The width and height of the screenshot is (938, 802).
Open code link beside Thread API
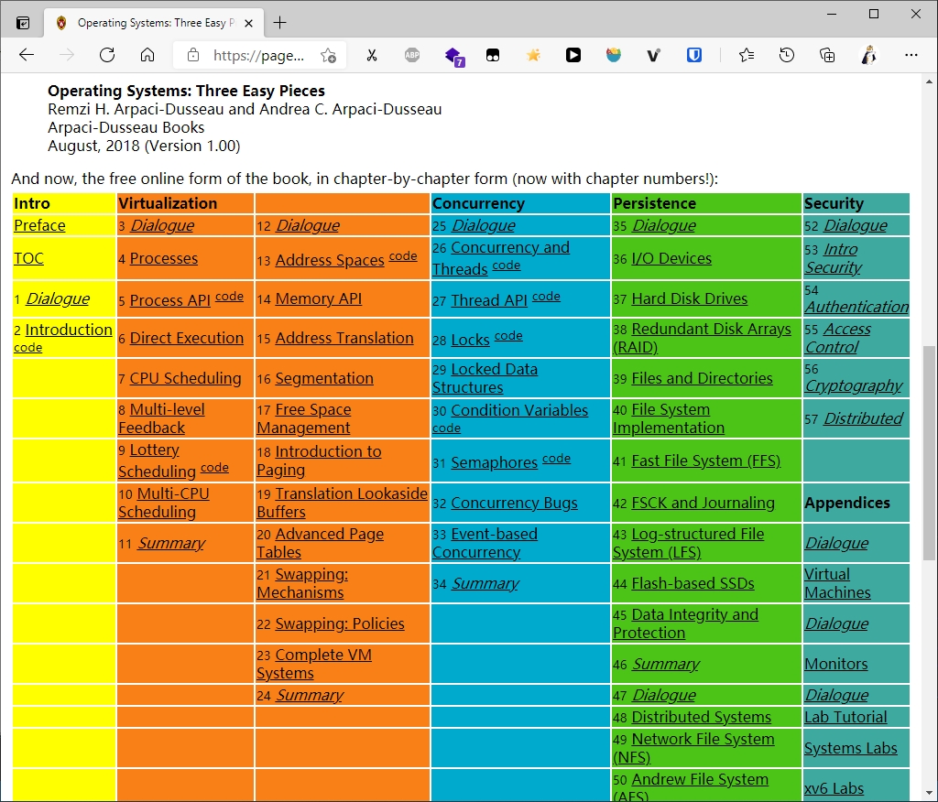coord(546,297)
